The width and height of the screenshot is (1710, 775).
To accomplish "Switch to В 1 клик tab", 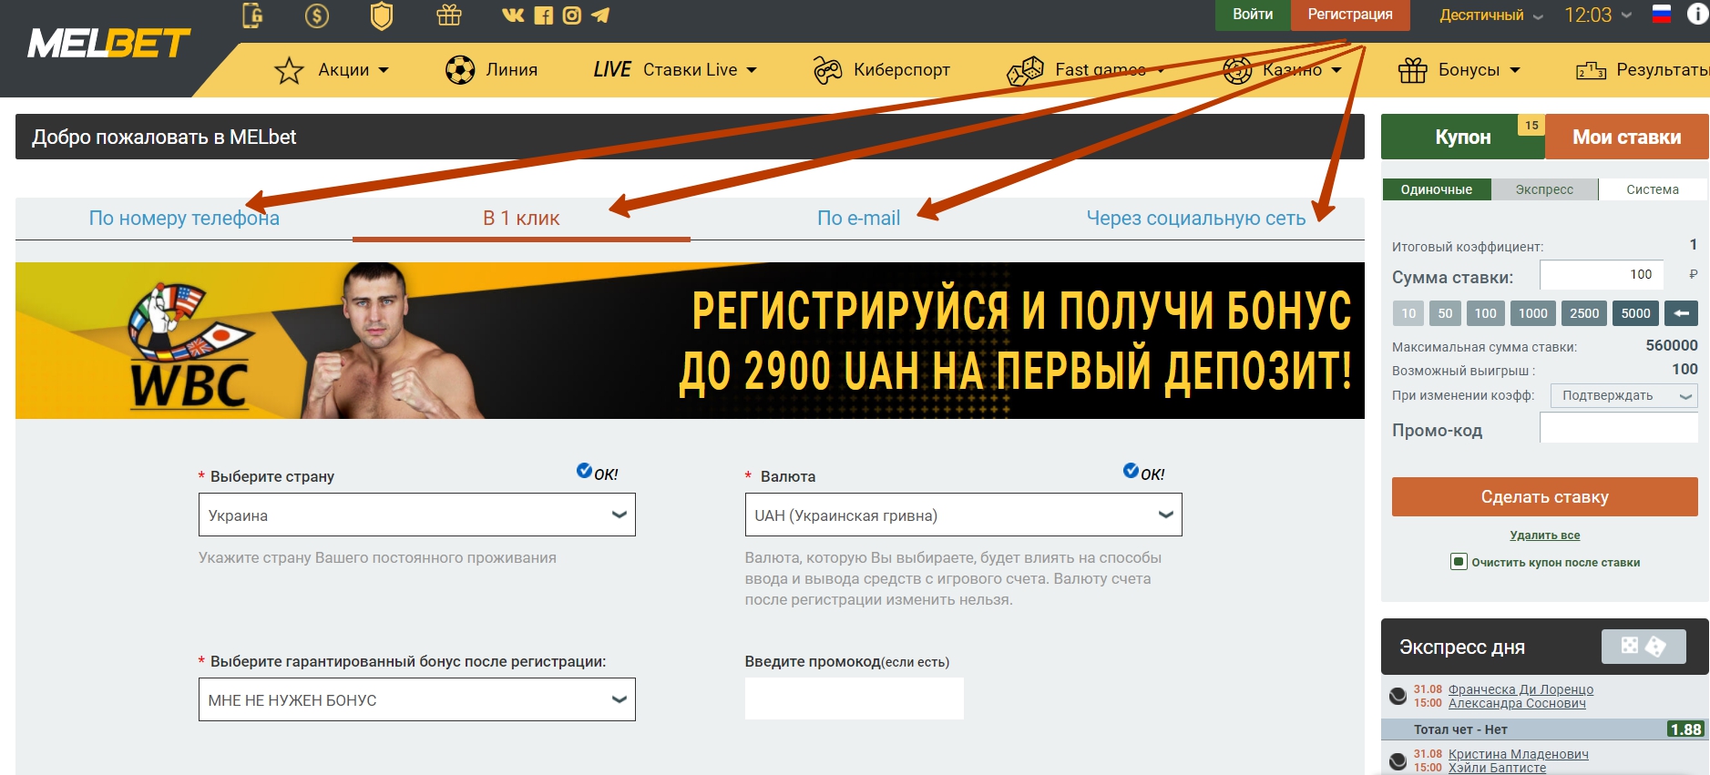I will (521, 219).
